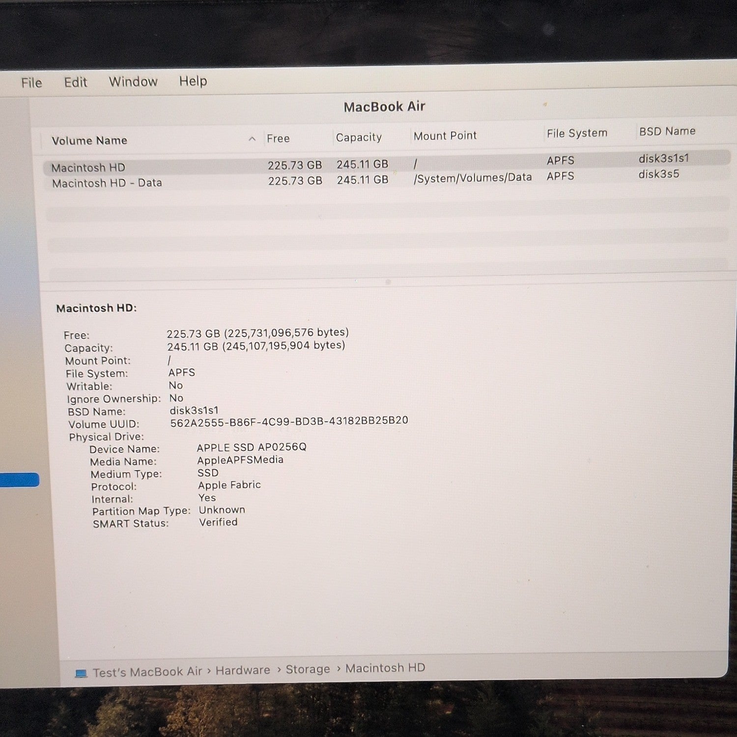Click APFS in the Macintosh HD - Data row
Viewport: 737px width, 737px height.
click(561, 176)
